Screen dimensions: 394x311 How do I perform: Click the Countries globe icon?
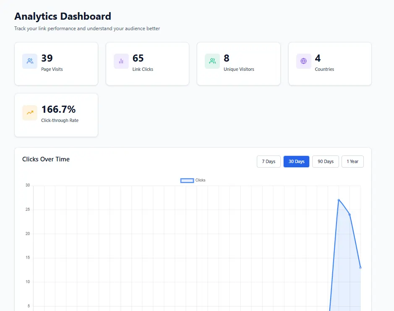click(303, 61)
